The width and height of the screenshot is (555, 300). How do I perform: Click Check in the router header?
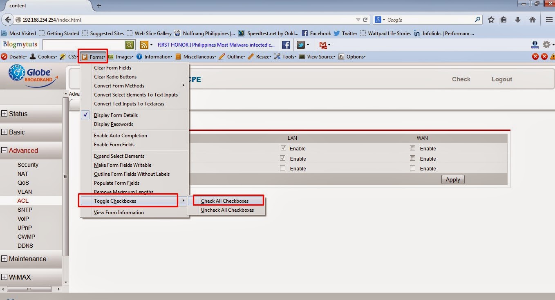461,79
